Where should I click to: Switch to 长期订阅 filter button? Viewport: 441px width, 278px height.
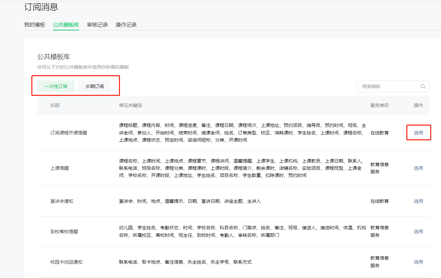point(95,86)
